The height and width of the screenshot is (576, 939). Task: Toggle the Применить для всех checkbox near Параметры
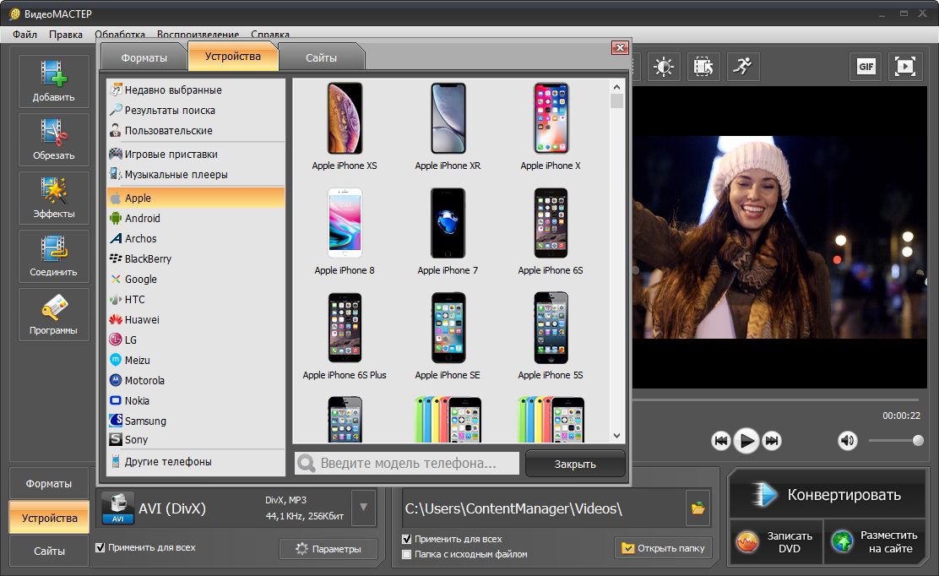(100, 547)
